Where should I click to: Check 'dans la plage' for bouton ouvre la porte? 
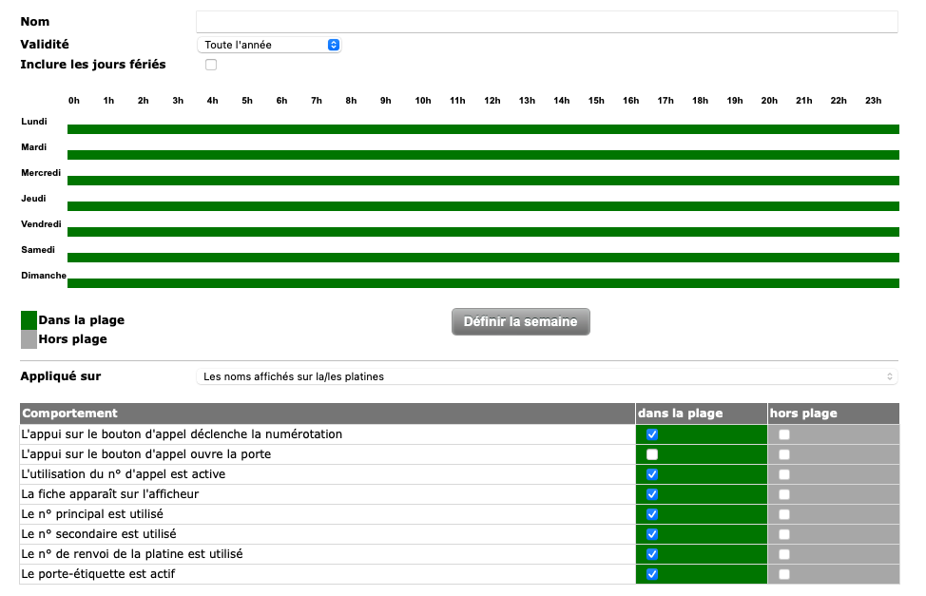click(x=652, y=454)
